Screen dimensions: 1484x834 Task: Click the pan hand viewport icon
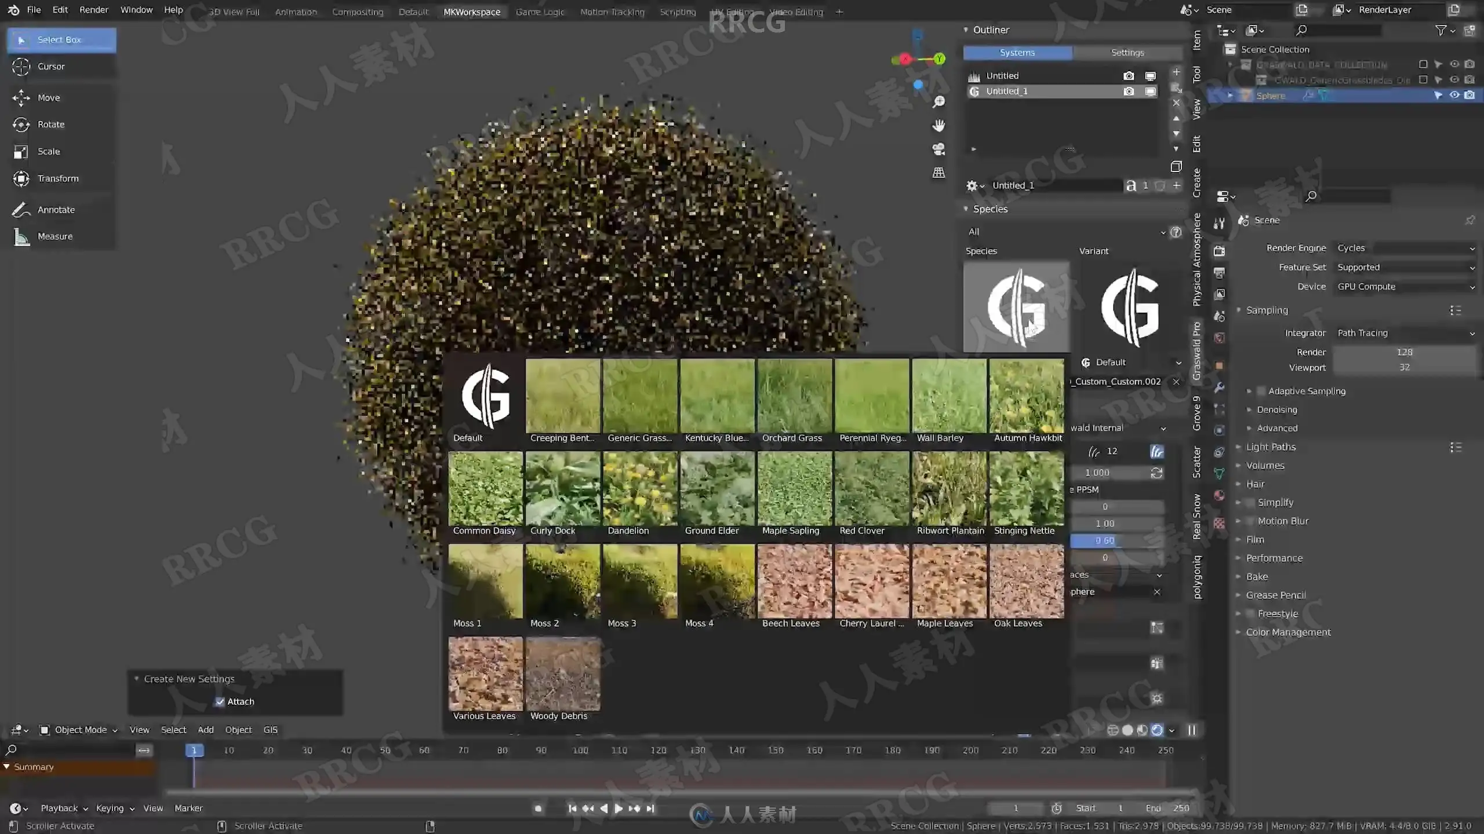tap(939, 125)
